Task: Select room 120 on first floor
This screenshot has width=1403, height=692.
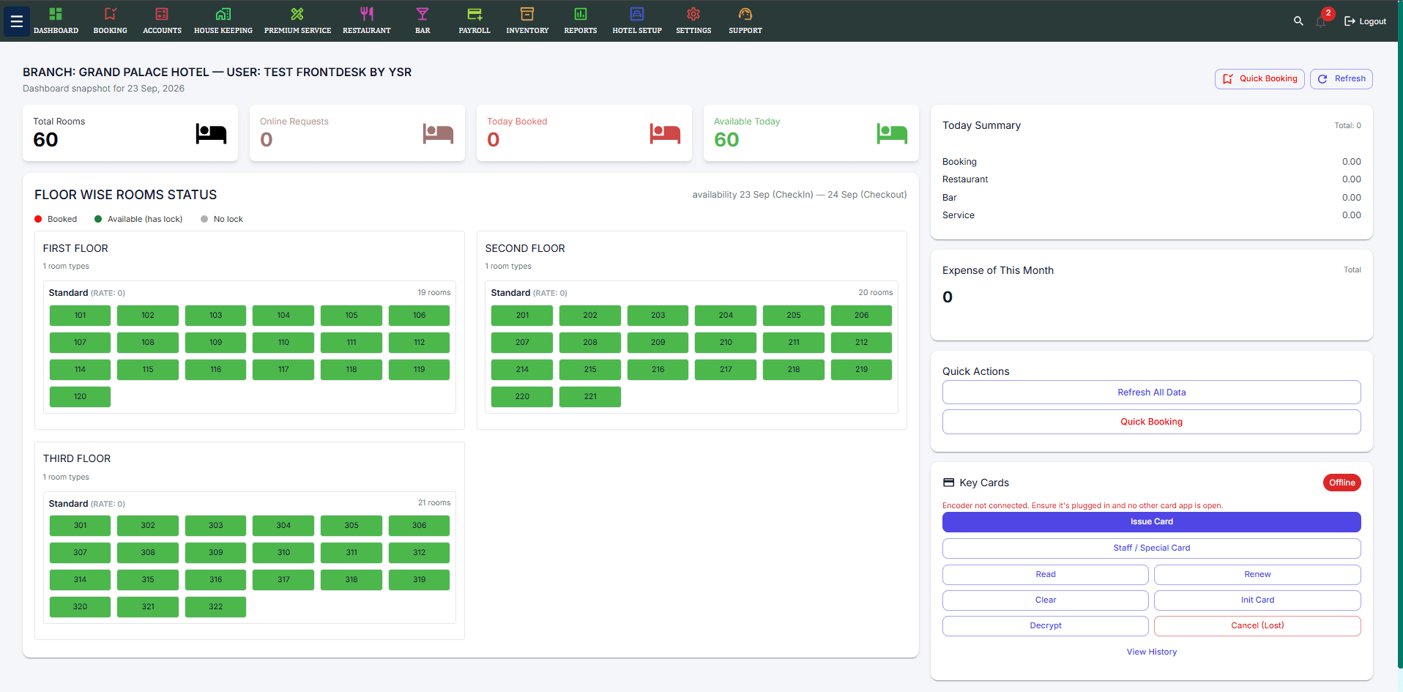Action: point(80,397)
